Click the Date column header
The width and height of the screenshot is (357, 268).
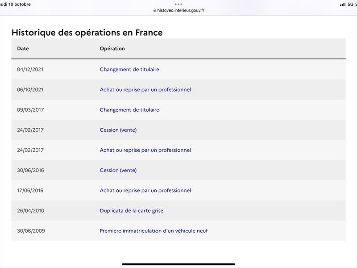click(x=23, y=49)
